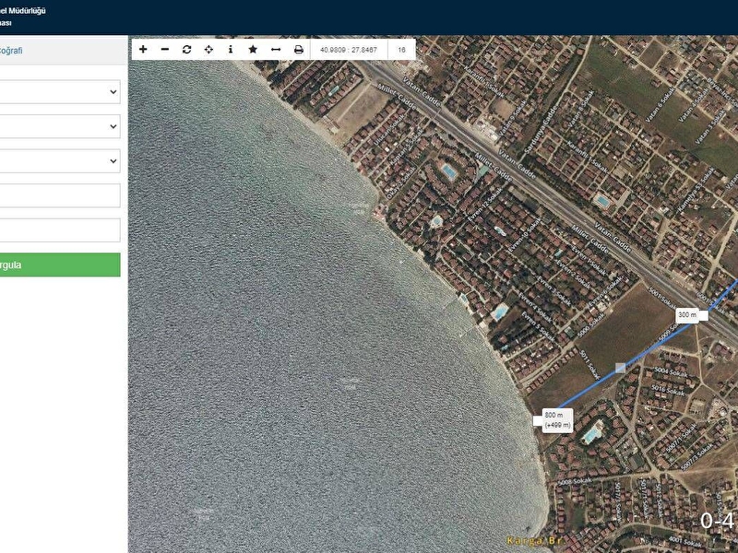The width and height of the screenshot is (738, 553).
Task: Click the Sardunya Cadde street label
Action: pyautogui.click(x=540, y=128)
